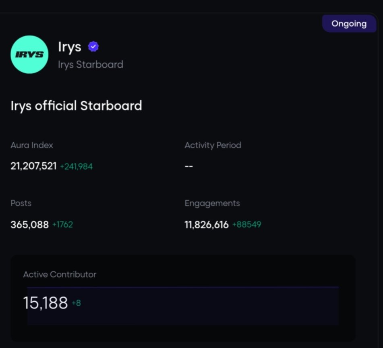This screenshot has height=348, width=383.
Task: Click the Posts label
Action: 21,203
